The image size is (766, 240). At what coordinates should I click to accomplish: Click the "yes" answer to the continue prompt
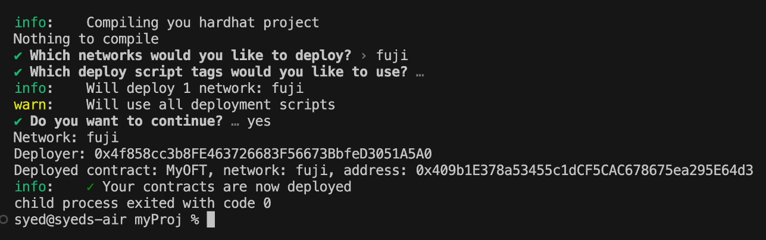point(258,121)
